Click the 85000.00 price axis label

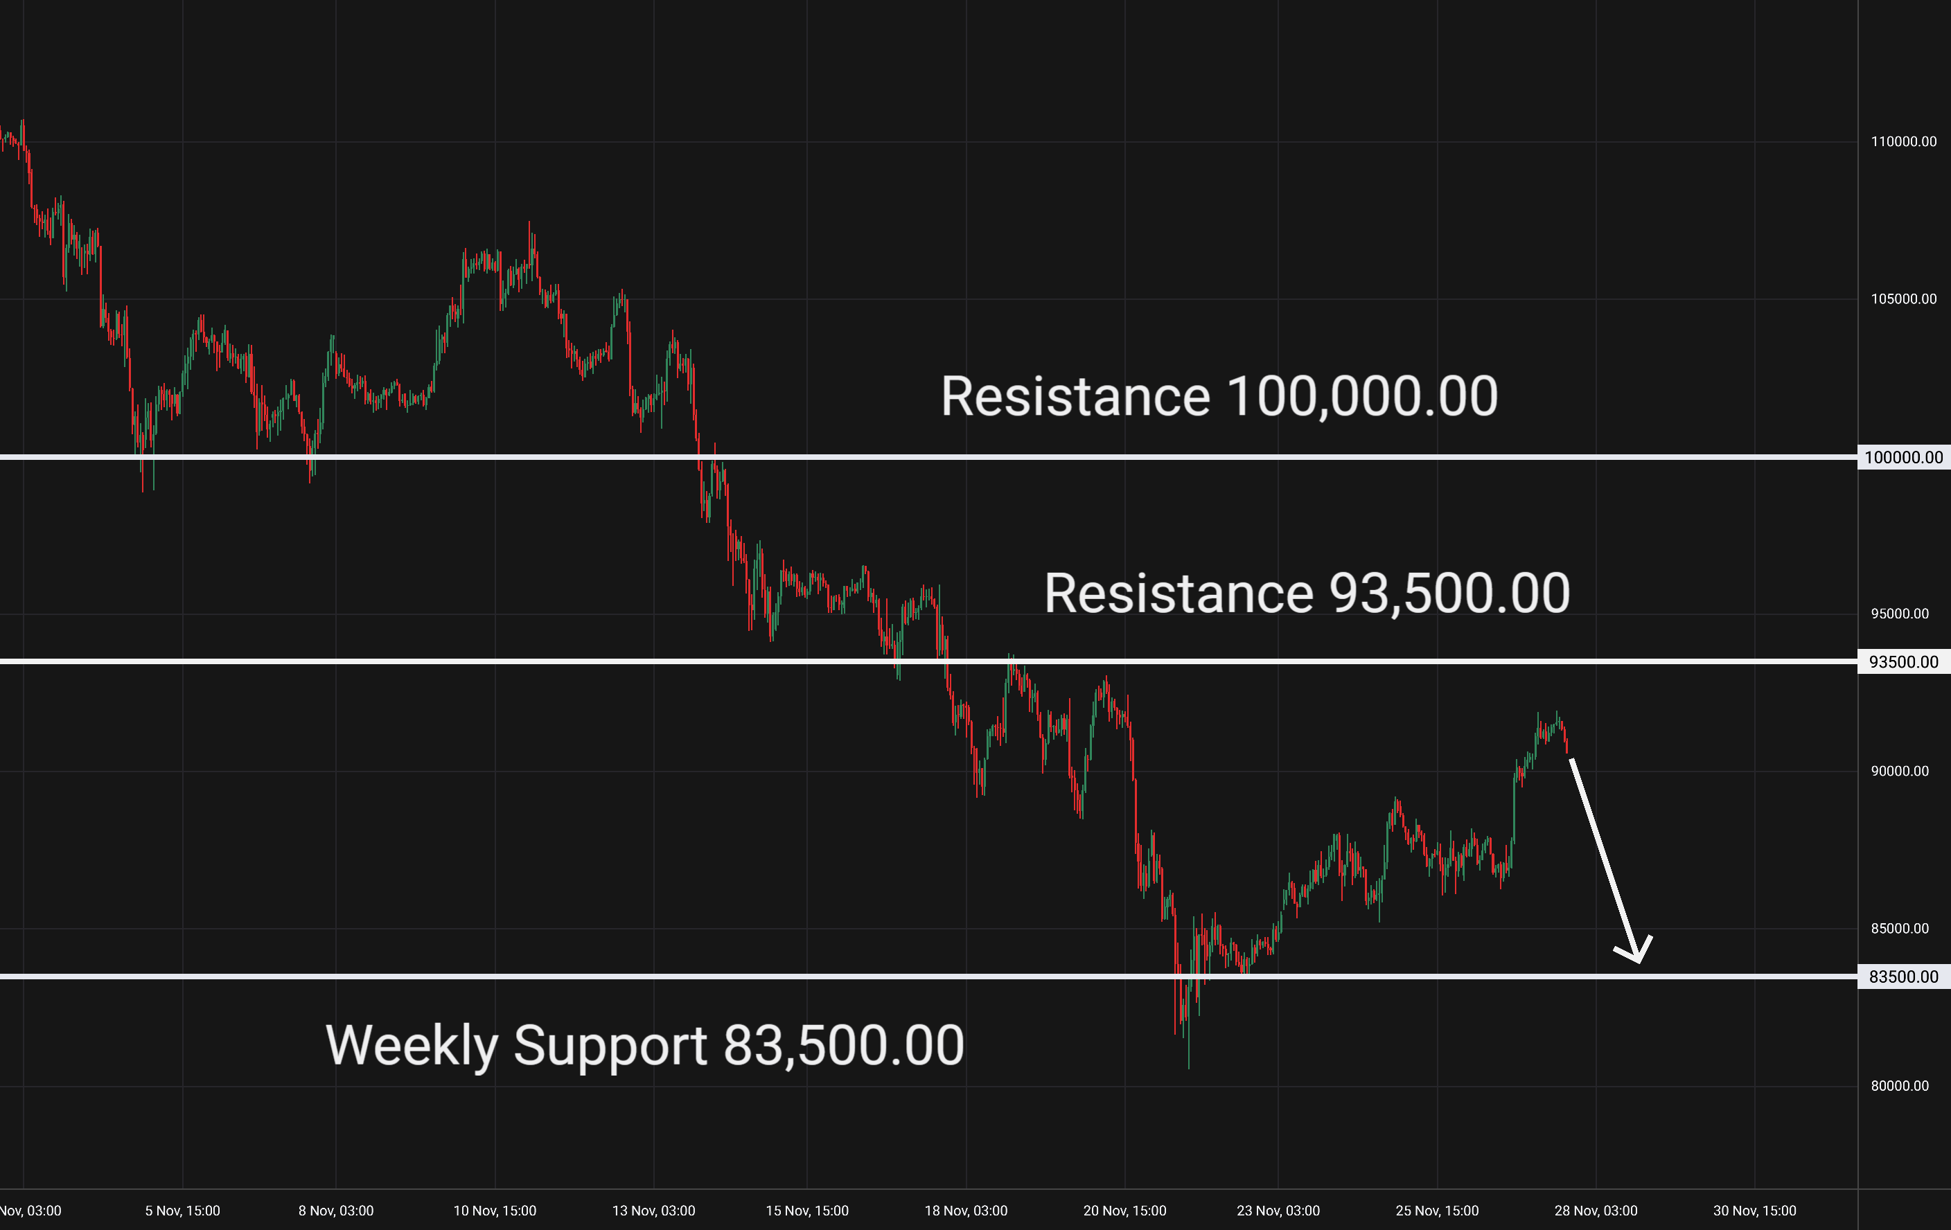1899,928
